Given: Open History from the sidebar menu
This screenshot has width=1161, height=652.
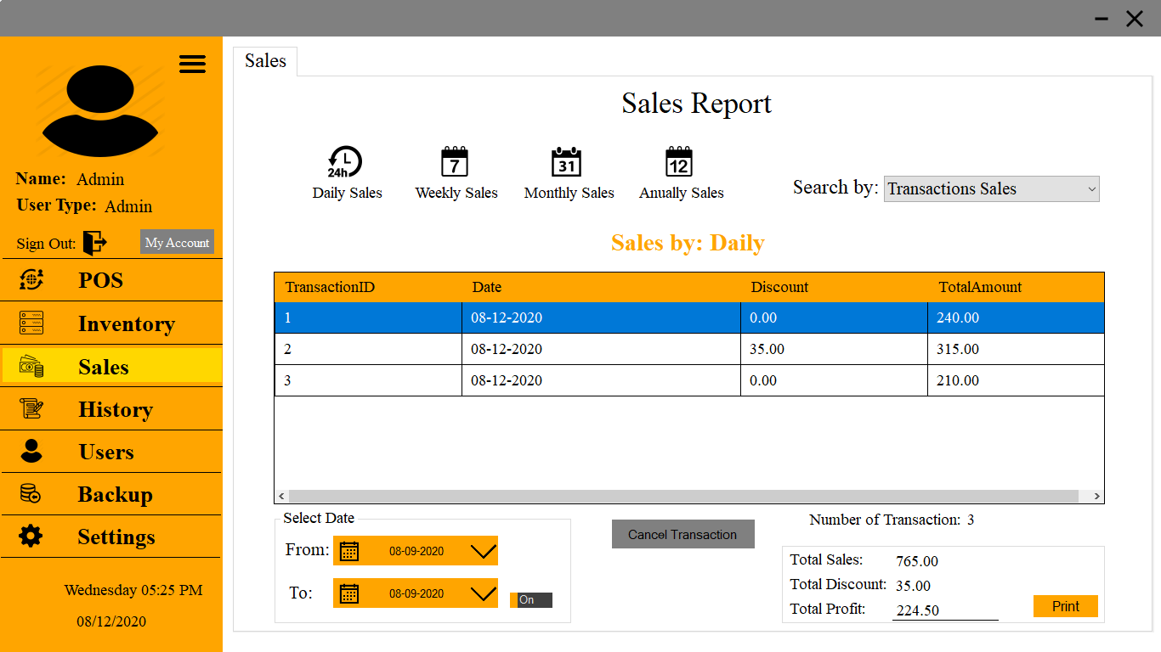Looking at the screenshot, I should click(x=31, y=409).
